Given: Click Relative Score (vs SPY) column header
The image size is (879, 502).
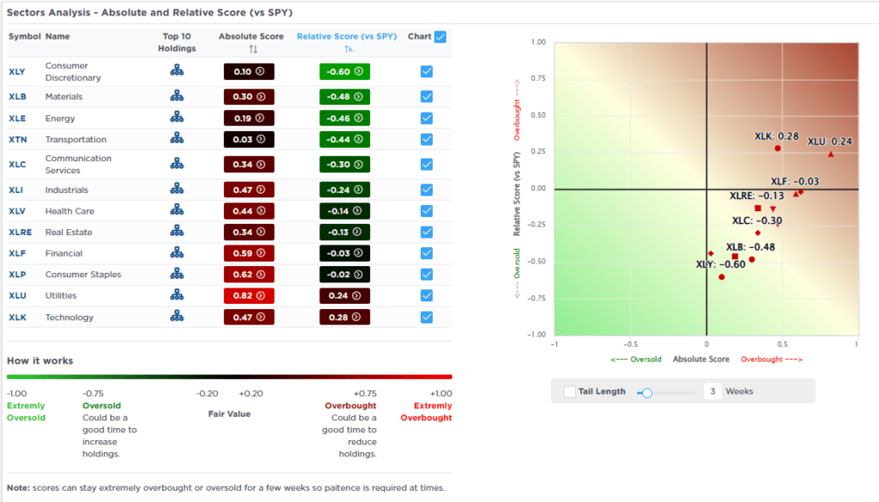Looking at the screenshot, I should click(x=347, y=36).
